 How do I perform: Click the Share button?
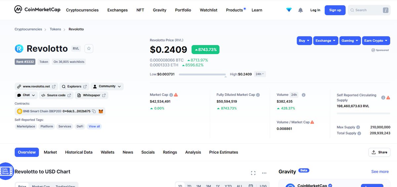(x=379, y=152)
